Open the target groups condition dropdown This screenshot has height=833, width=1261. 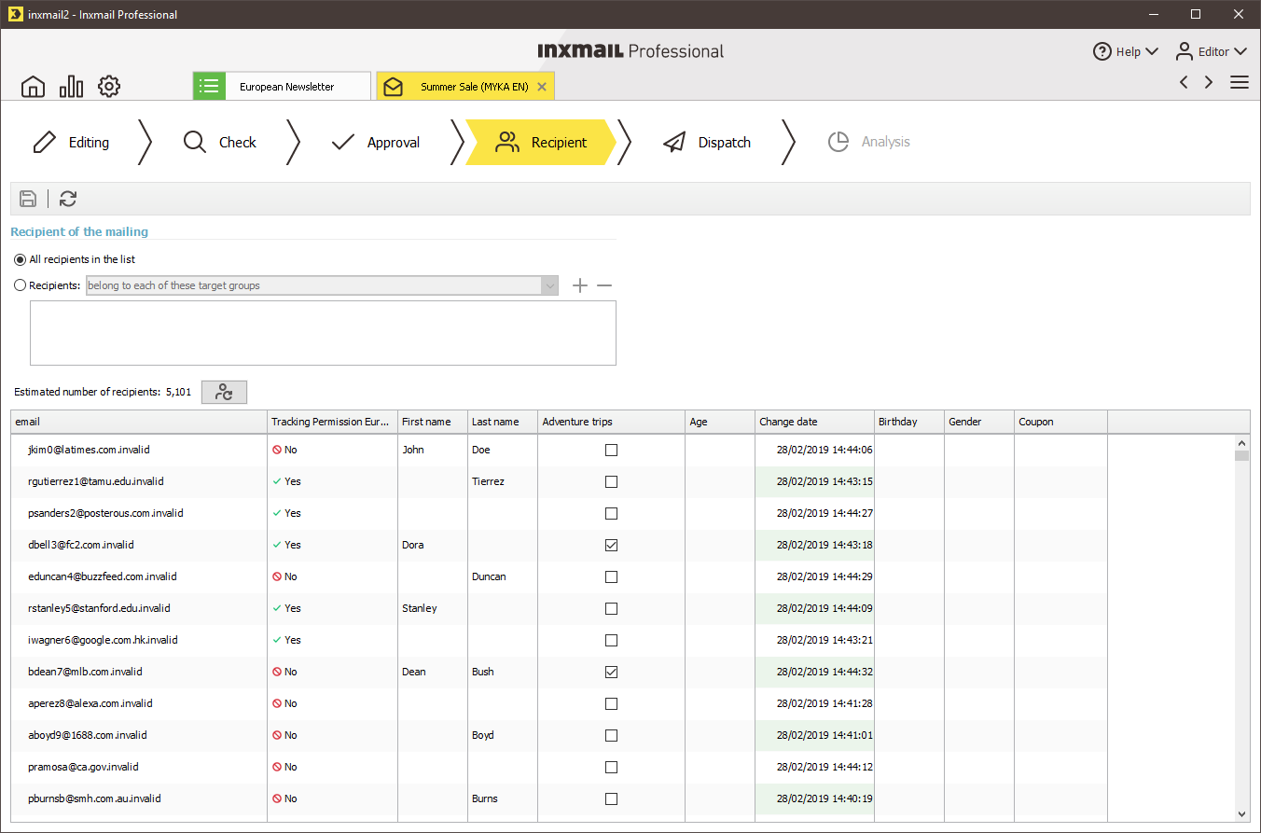[322, 285]
